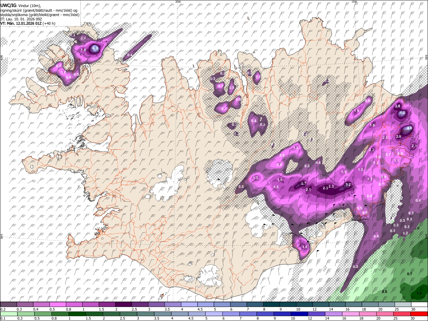Click the bright red swatch ending the rain legend
Image resolution: width=428 pixels, height=321 pixels.
click(419, 314)
